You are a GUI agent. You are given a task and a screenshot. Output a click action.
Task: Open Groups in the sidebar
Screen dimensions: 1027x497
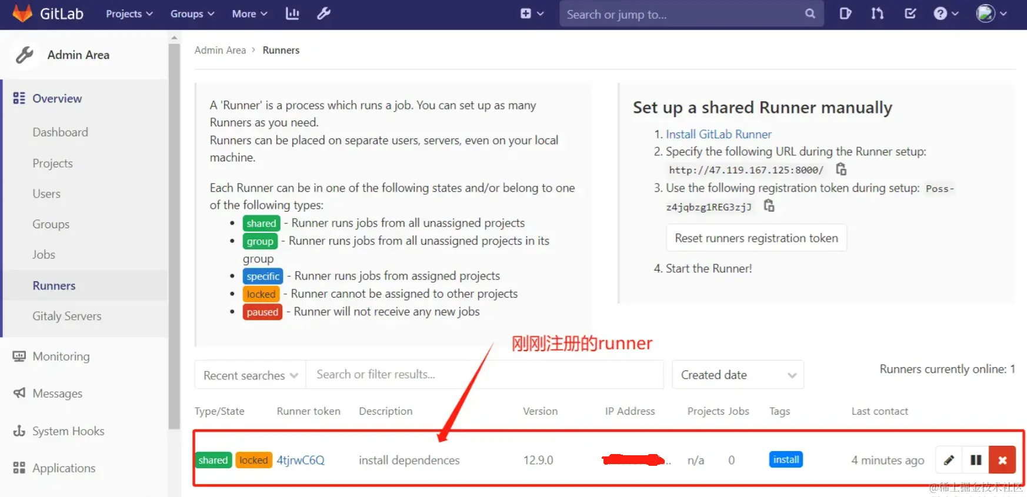(x=51, y=225)
